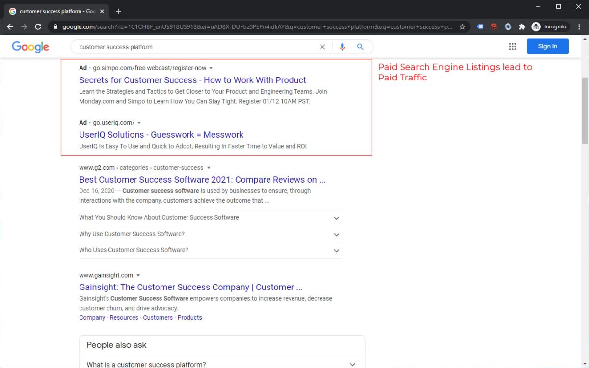Click the Incognito badge icon
This screenshot has height=368, width=589.
pyautogui.click(x=536, y=27)
